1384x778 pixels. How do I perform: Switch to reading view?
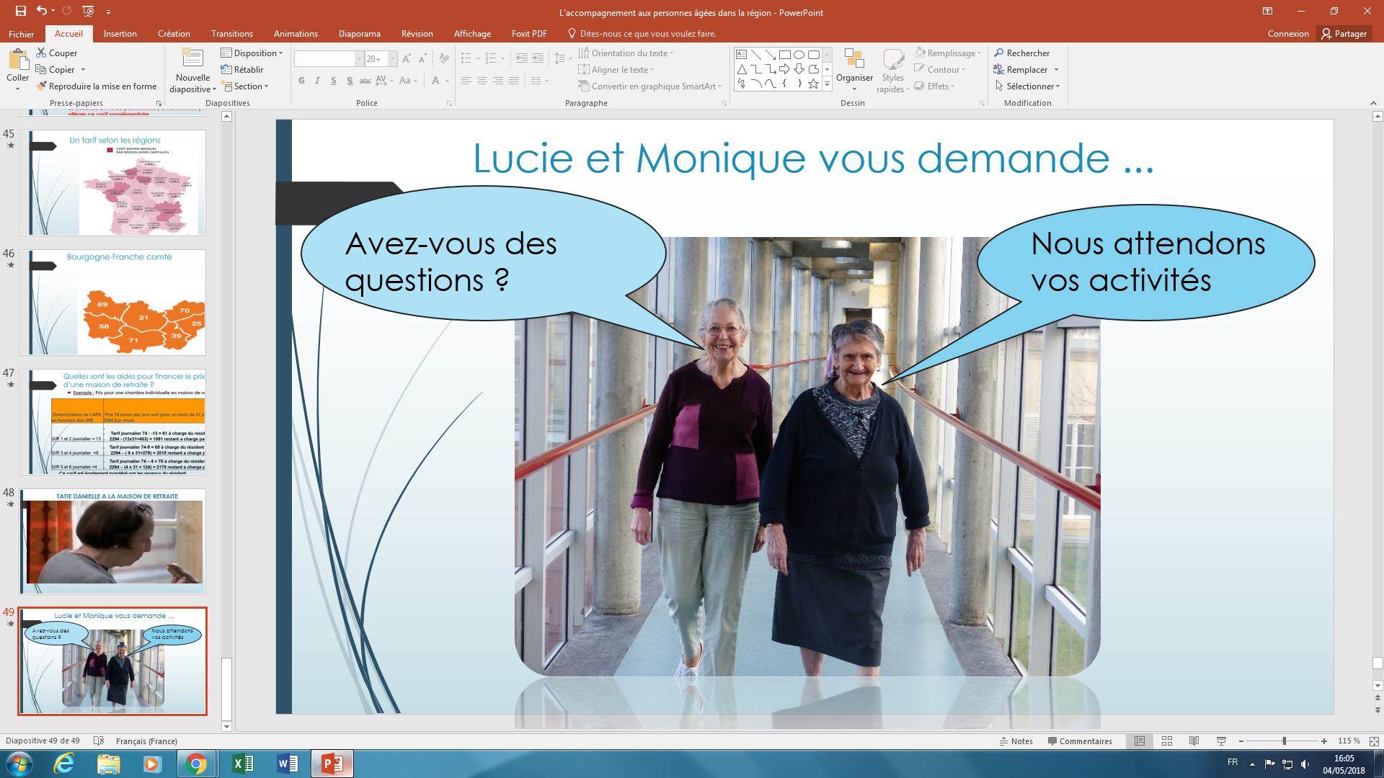[1194, 741]
